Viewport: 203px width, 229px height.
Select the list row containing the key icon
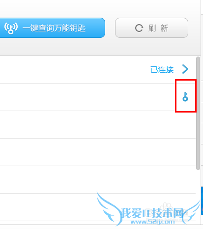(98, 97)
